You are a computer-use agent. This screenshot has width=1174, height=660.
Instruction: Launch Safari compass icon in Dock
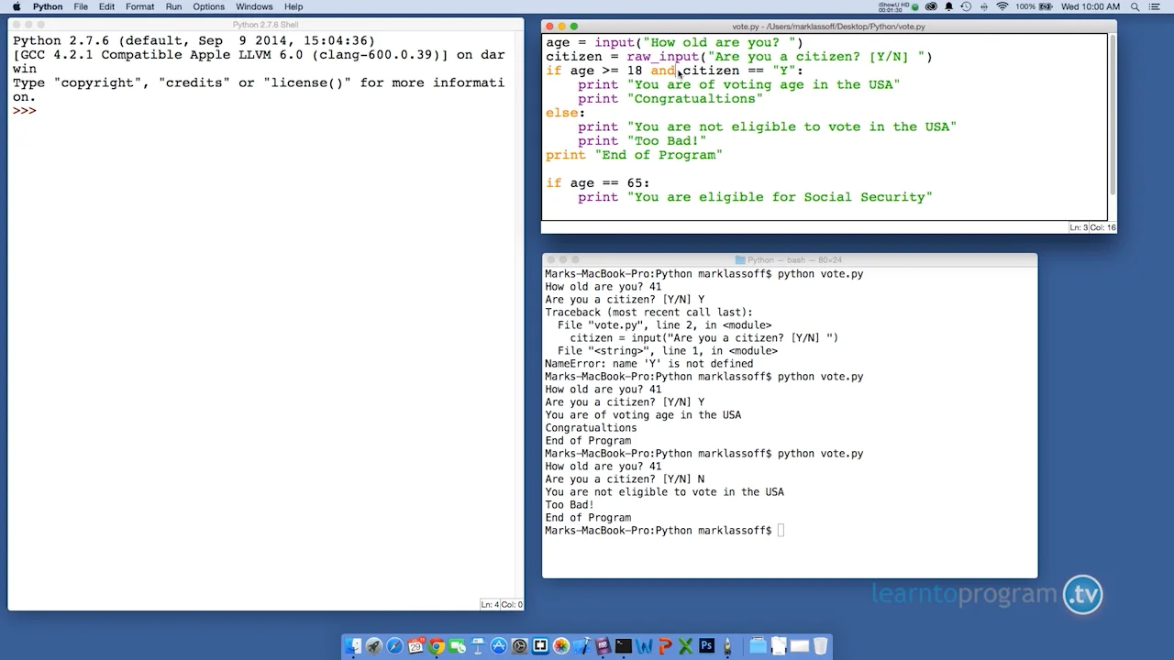[x=394, y=646]
